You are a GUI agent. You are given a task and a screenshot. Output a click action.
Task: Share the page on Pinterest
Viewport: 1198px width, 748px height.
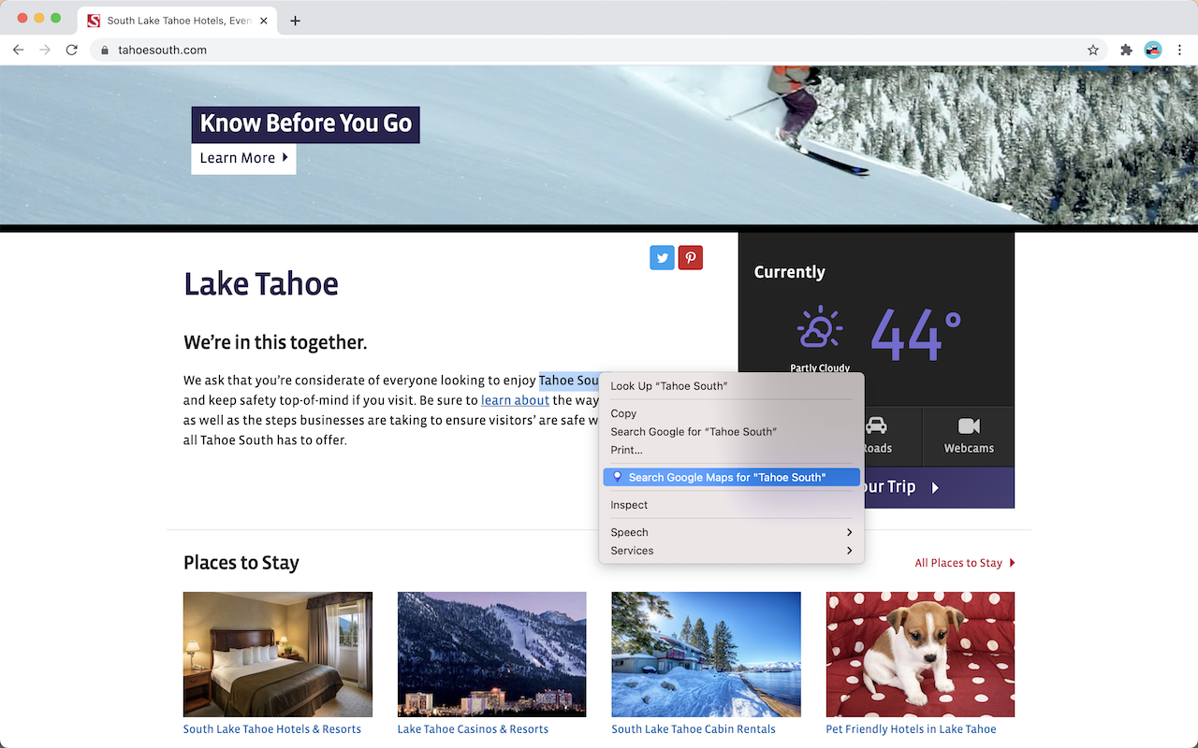tap(691, 258)
